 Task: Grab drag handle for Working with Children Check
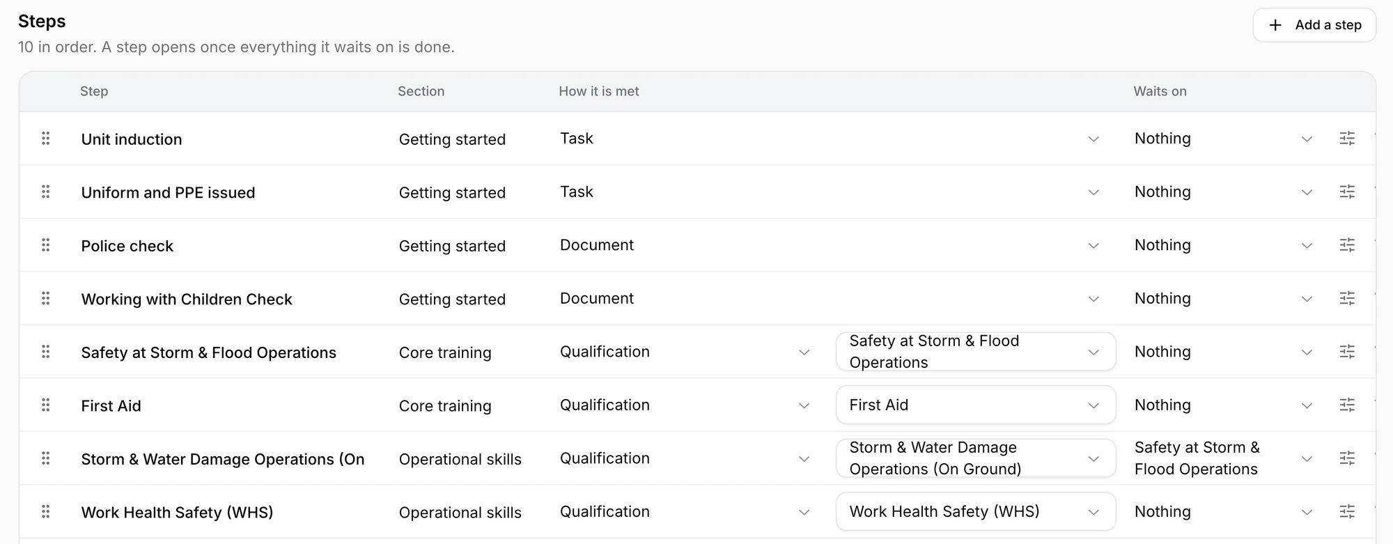tap(46, 298)
